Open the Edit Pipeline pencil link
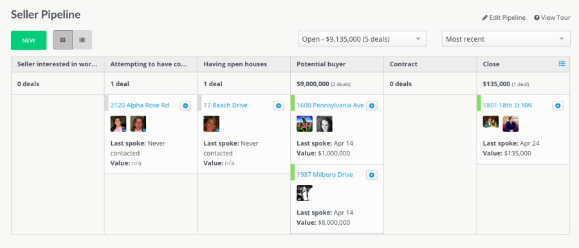 504,18
